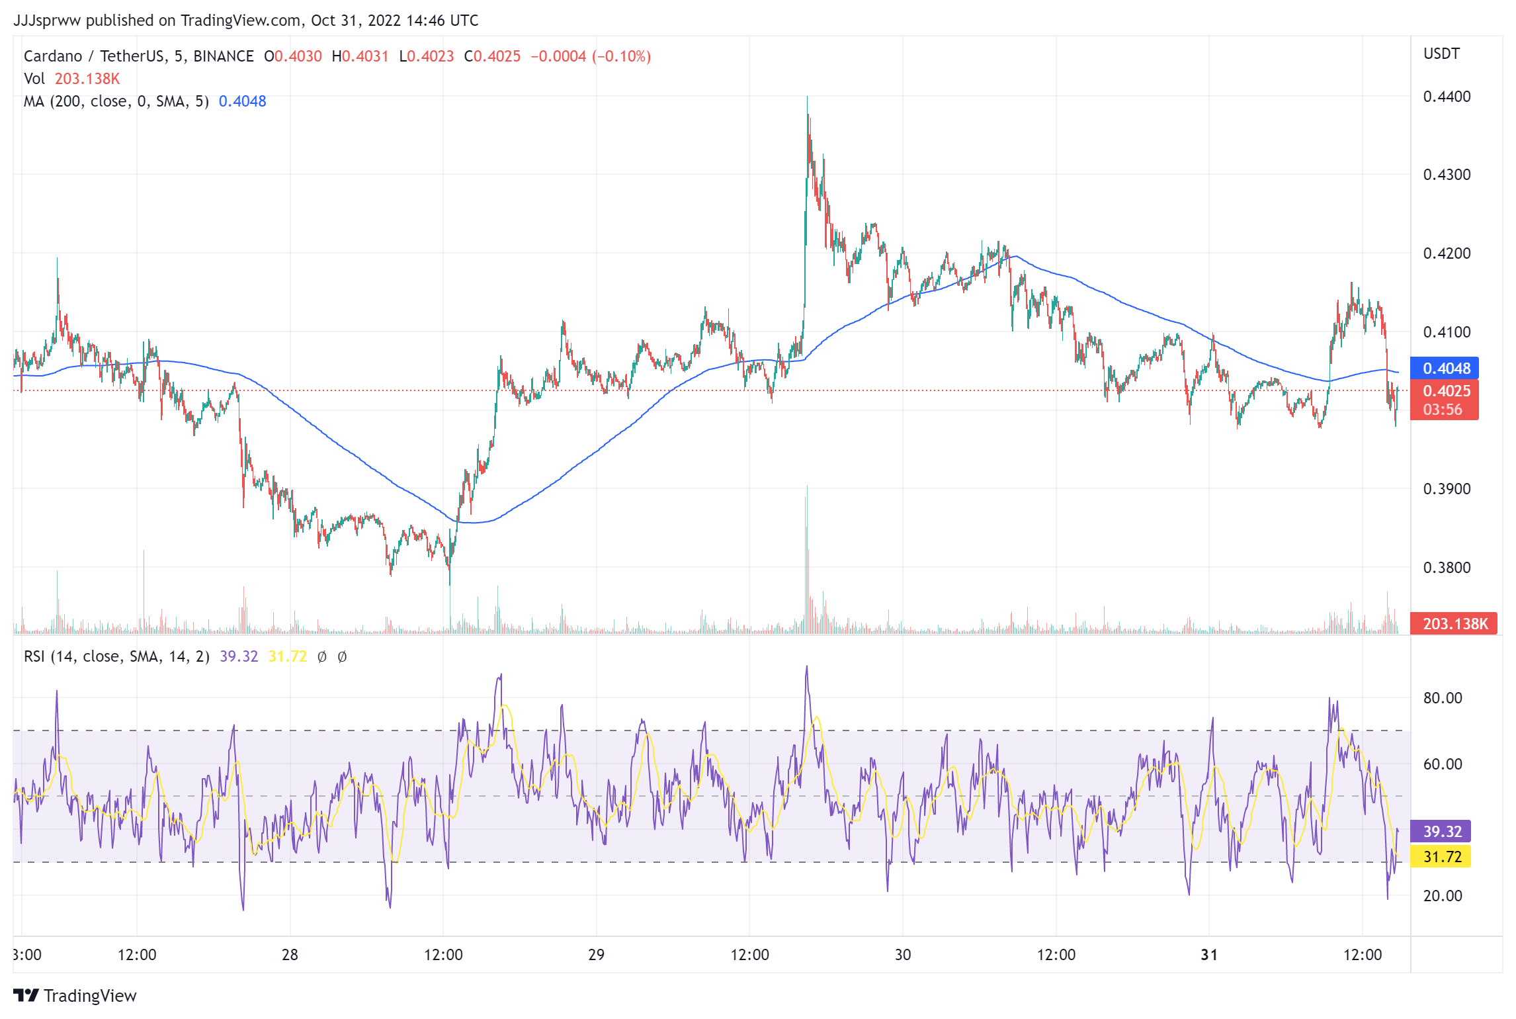
Task: Click the red 203.138K volume tag
Action: click(x=1454, y=623)
